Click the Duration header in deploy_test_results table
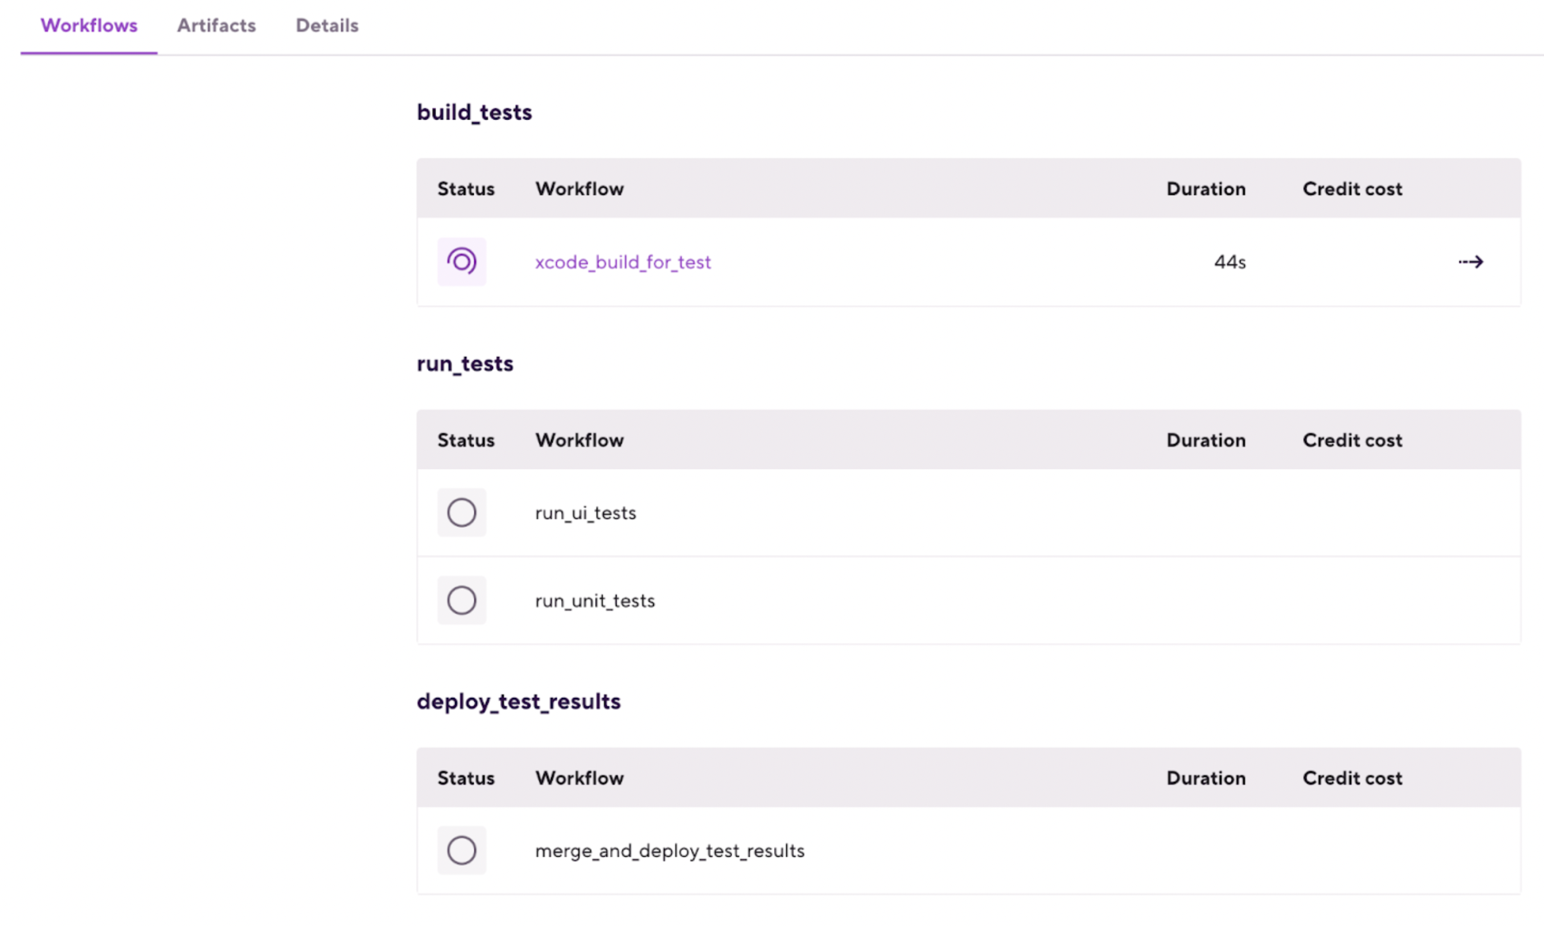 coord(1206,778)
